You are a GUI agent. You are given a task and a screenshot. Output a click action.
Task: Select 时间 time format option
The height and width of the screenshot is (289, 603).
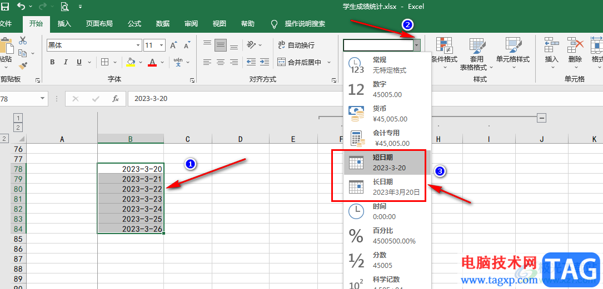point(387,211)
